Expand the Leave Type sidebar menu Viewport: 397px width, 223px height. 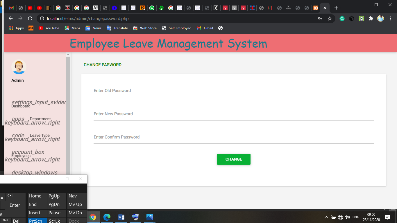click(40, 136)
